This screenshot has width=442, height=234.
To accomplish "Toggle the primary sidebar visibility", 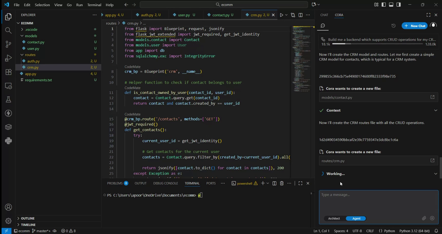I will pos(383,4).
